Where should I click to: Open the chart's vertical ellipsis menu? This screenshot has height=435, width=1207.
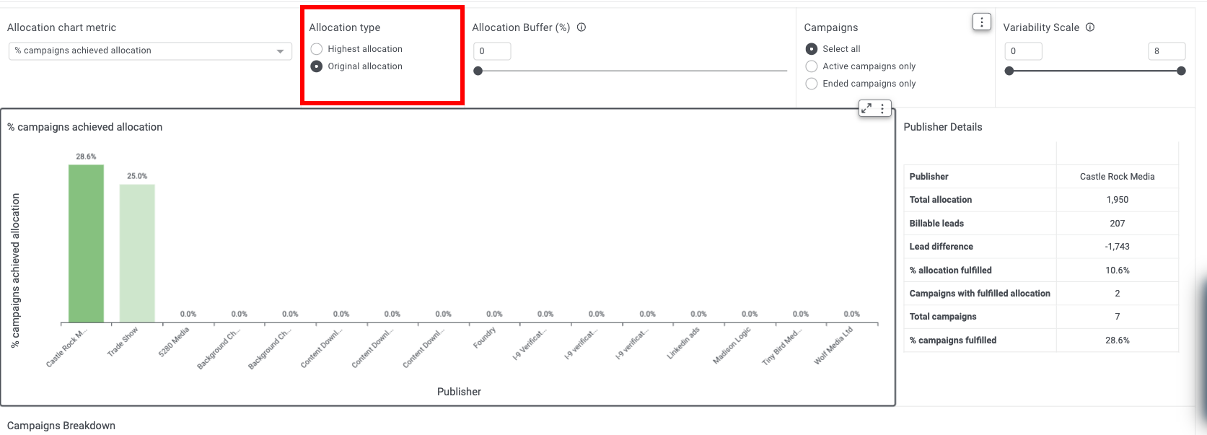tap(882, 108)
